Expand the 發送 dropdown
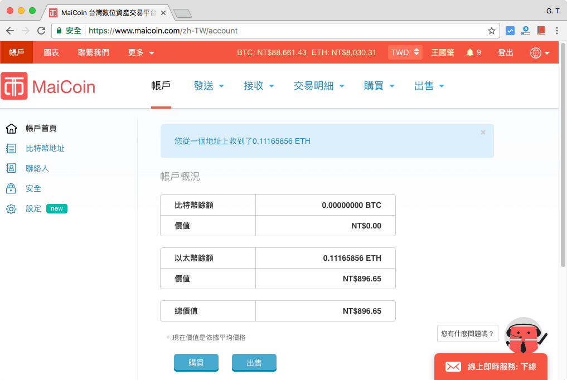567x380 pixels. (209, 86)
